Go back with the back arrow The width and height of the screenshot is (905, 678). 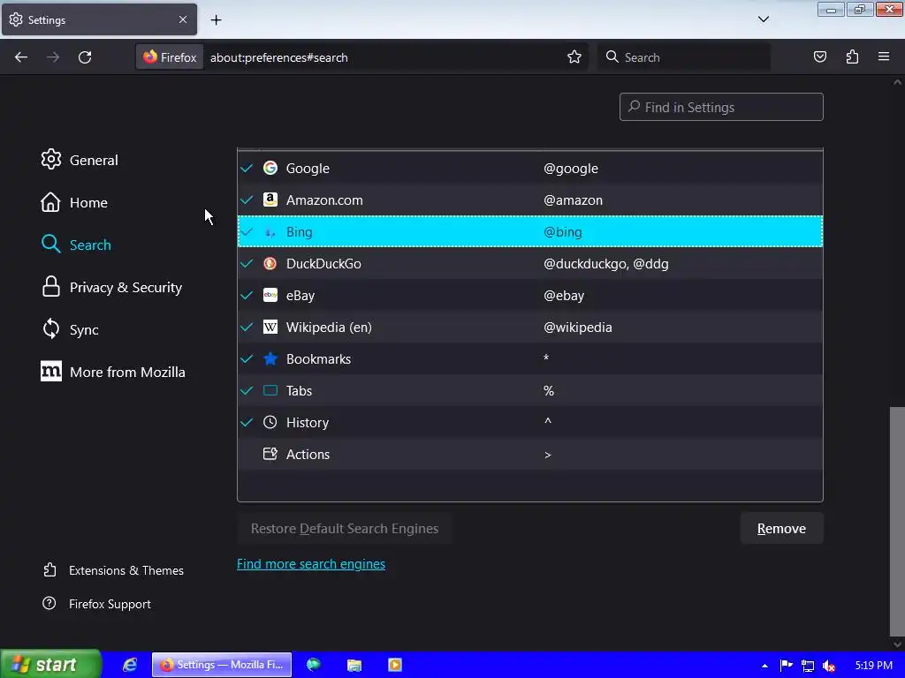(21, 57)
